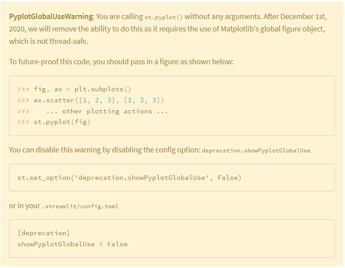Click the '... other plotting actions ...' line
Image resolution: width=345 pixels, height=268 pixels.
pyautogui.click(x=92, y=111)
